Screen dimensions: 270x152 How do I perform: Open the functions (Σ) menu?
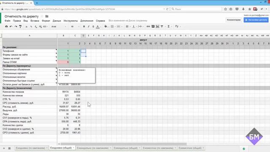point(169,27)
